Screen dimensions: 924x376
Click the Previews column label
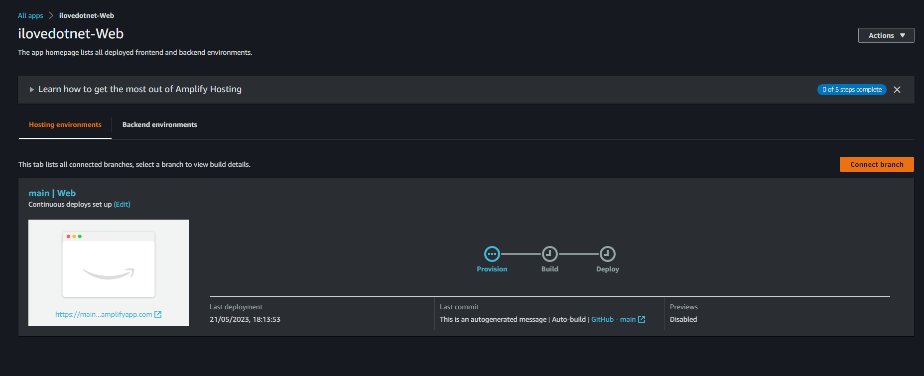tap(684, 307)
